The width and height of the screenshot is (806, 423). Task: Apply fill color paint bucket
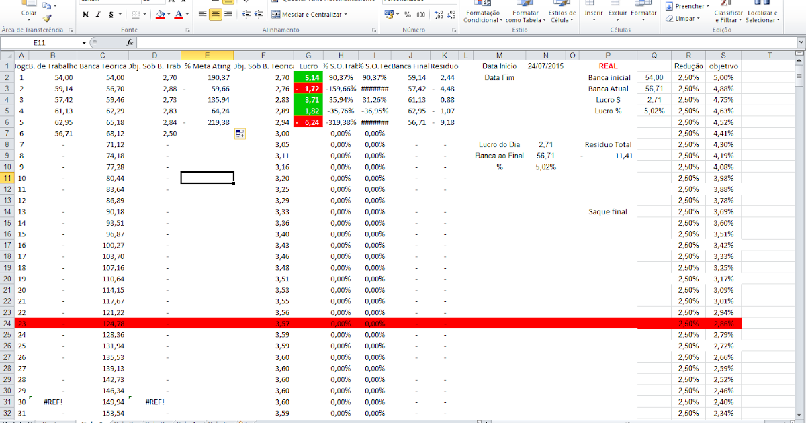(x=159, y=14)
